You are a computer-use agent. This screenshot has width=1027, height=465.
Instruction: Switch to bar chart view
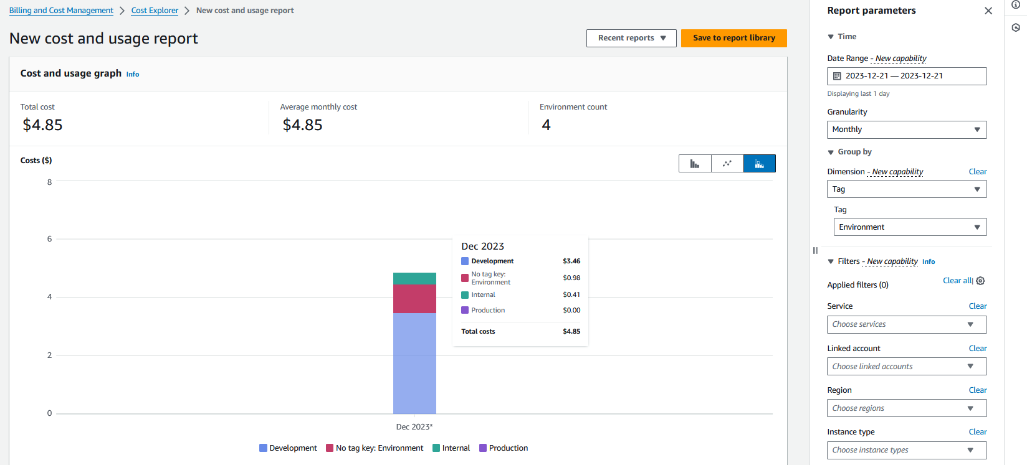point(695,164)
